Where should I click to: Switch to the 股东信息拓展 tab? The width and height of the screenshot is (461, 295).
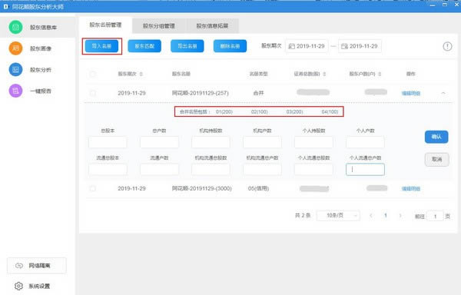(212, 26)
